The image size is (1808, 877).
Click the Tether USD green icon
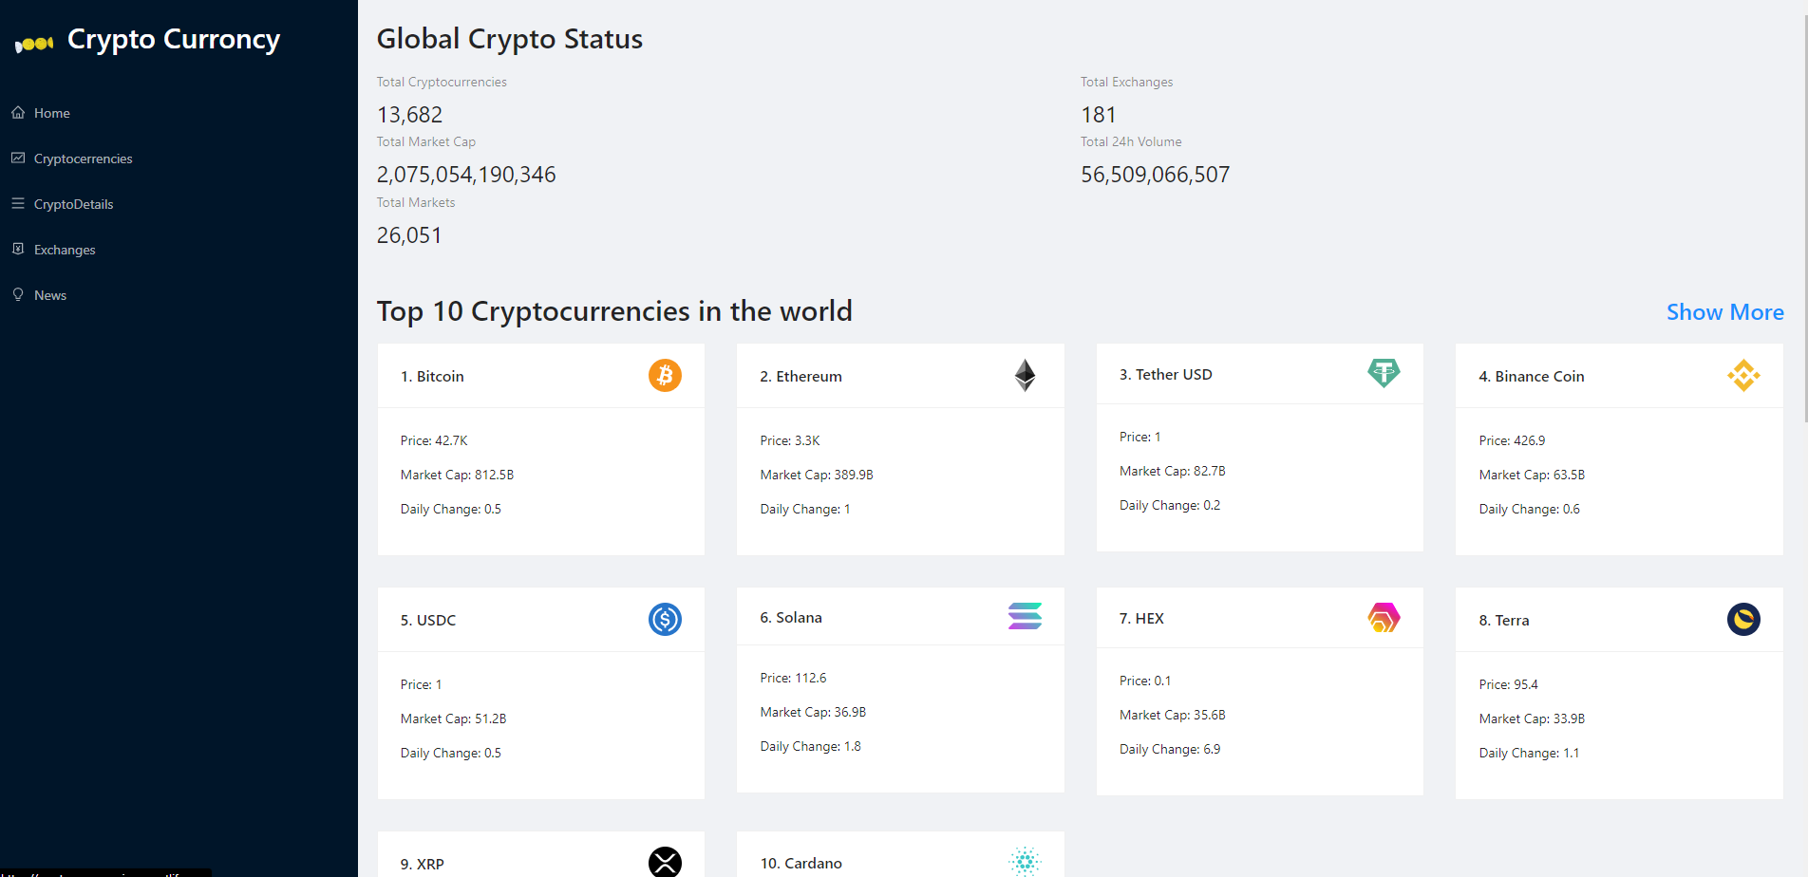1384,373
